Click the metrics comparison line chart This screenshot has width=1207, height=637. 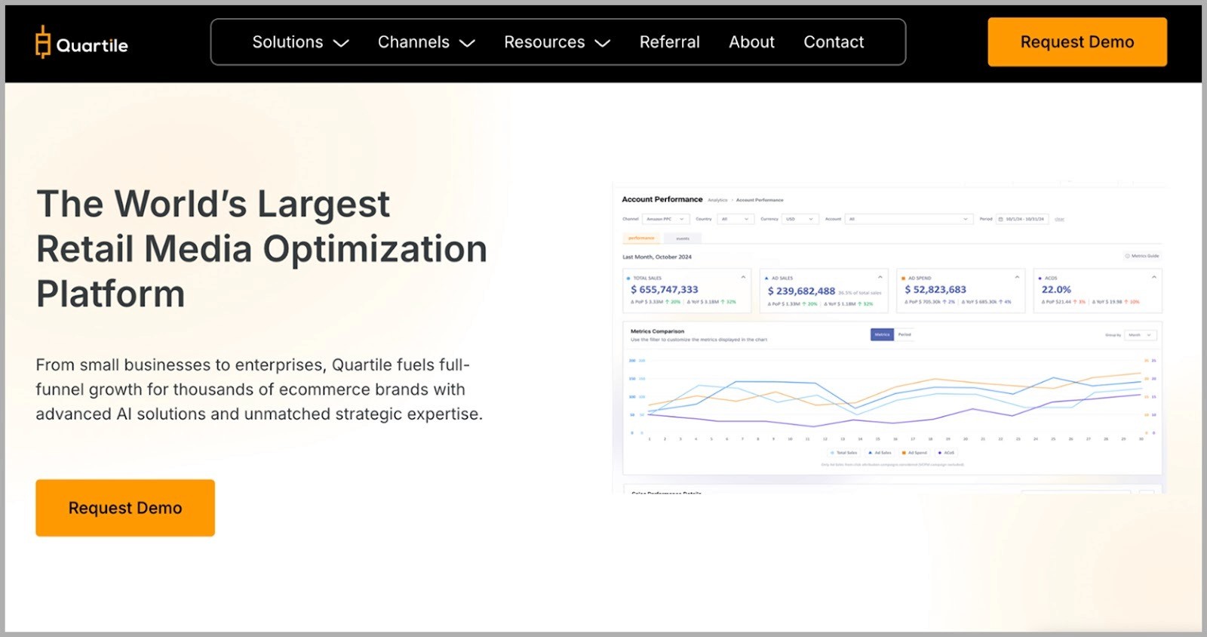[892, 396]
